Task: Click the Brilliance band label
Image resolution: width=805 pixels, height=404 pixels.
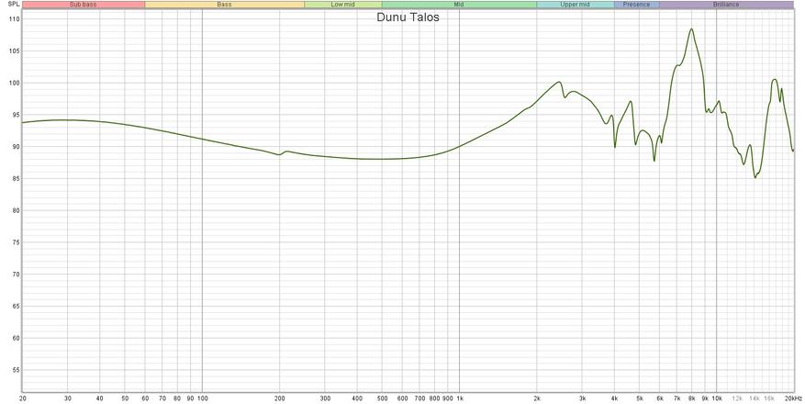Action: (726, 5)
